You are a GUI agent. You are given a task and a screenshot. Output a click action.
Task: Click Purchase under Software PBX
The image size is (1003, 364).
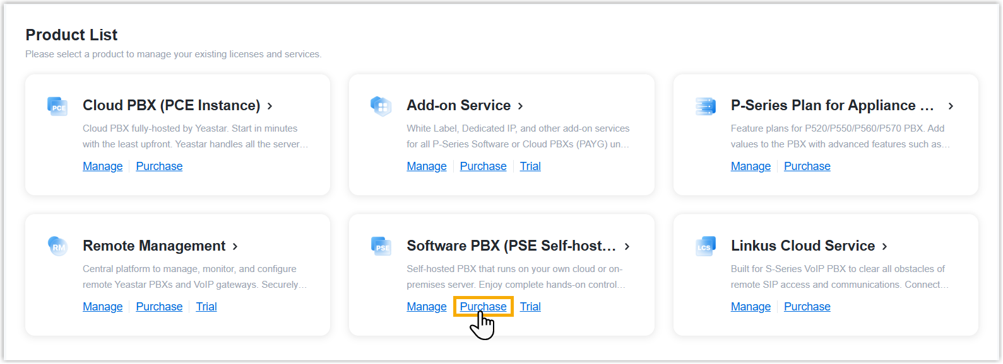click(x=483, y=307)
